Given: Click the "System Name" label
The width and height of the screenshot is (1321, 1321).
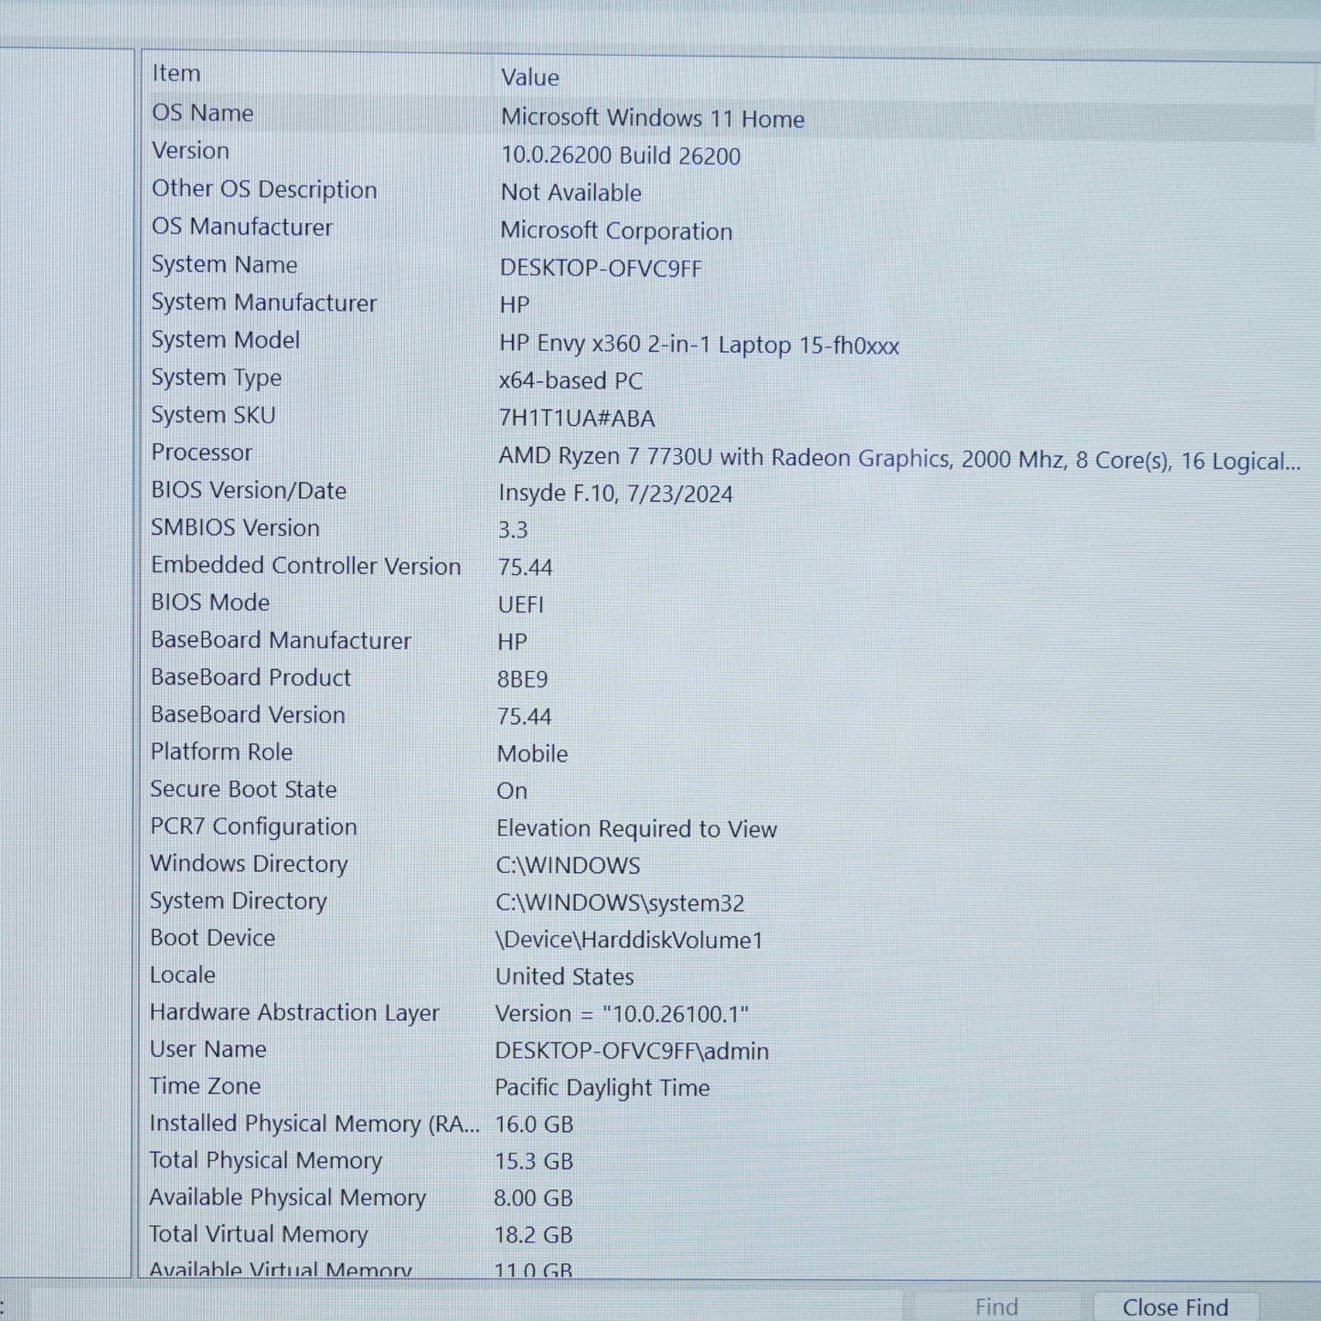Looking at the screenshot, I should click(x=225, y=264).
